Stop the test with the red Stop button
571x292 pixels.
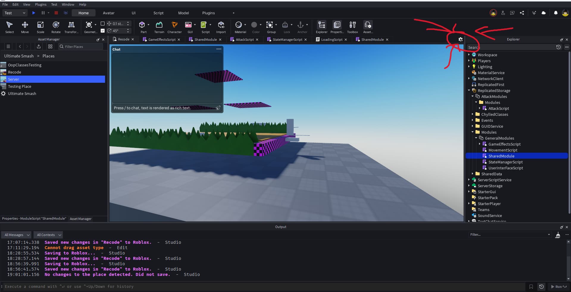point(56,13)
